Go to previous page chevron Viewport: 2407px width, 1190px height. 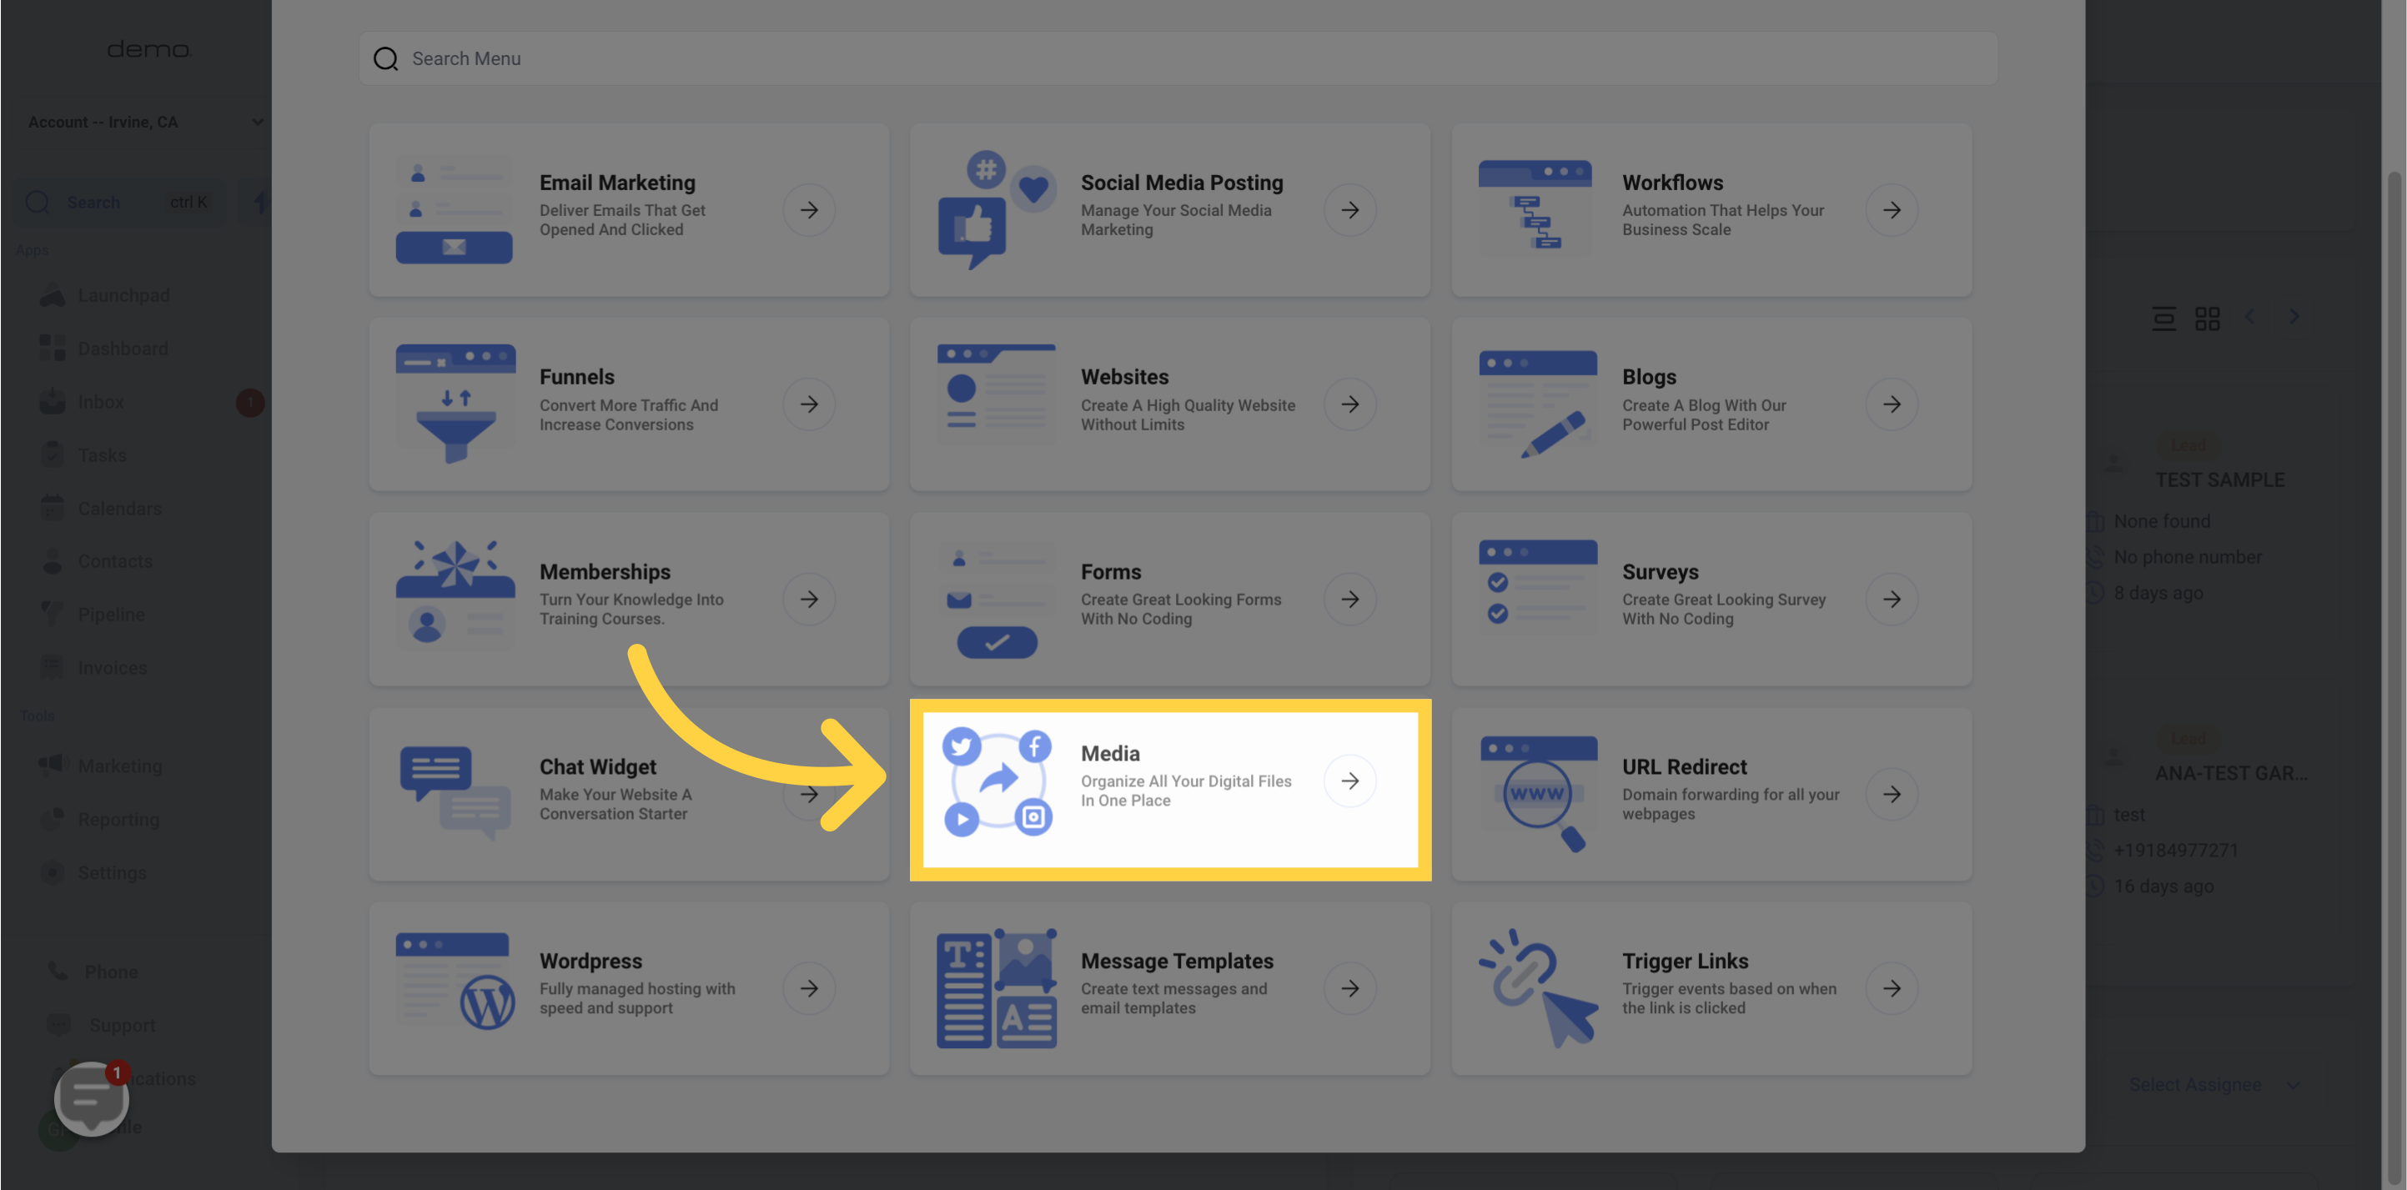pyautogui.click(x=2250, y=317)
